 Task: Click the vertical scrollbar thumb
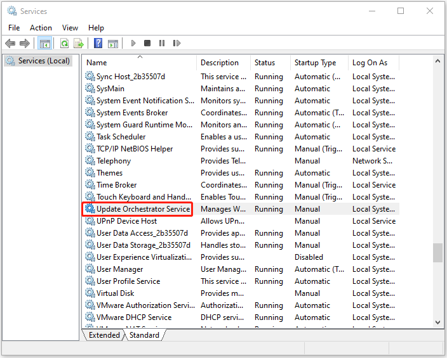tap(437, 253)
